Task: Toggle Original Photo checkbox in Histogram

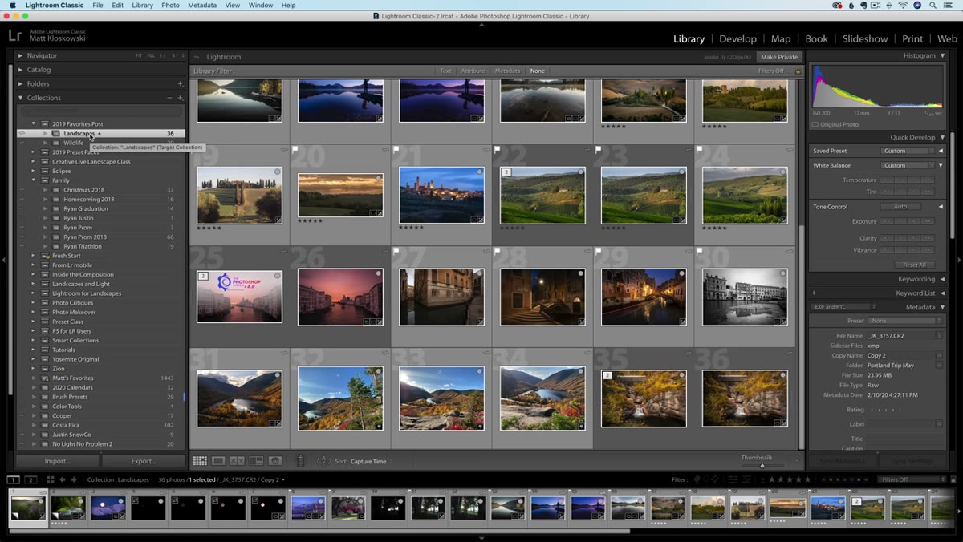Action: click(815, 124)
